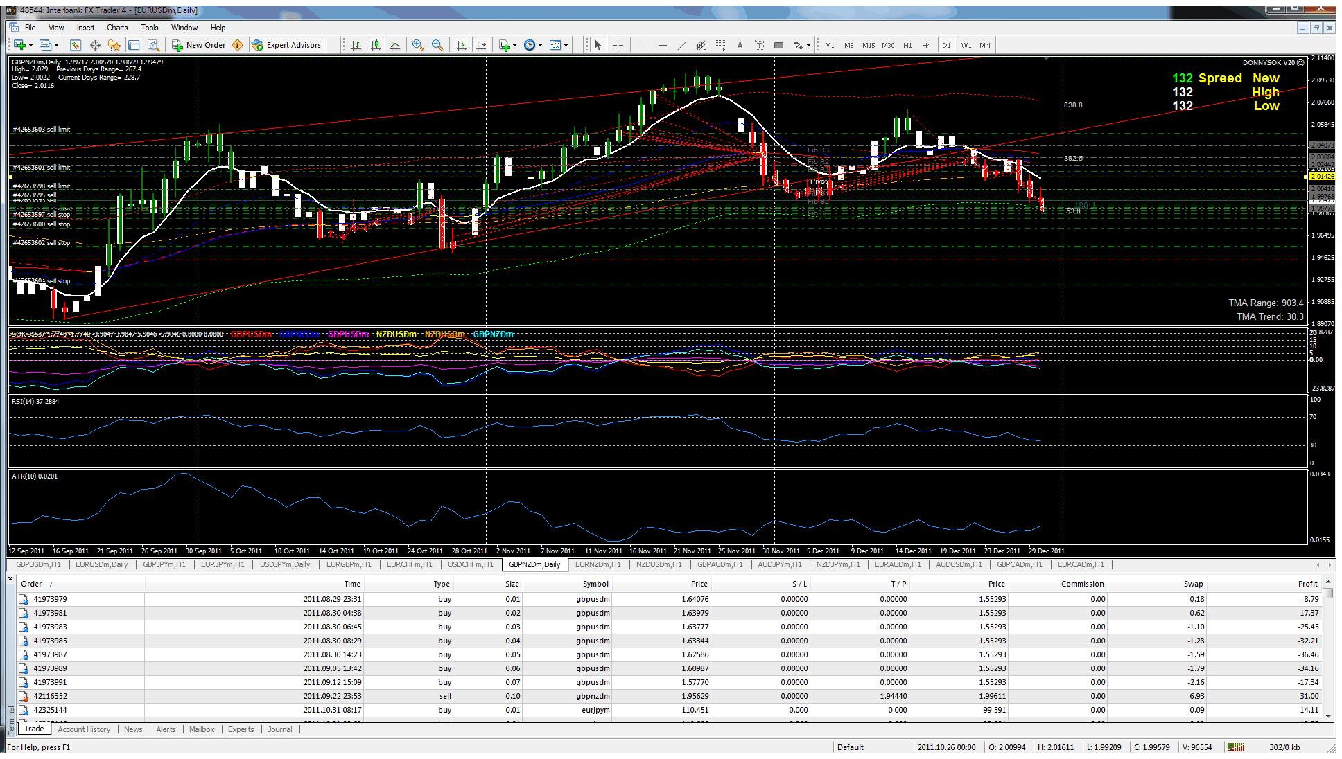Select the Crosshair tool
This screenshot has width=1342, height=759.
click(x=618, y=45)
